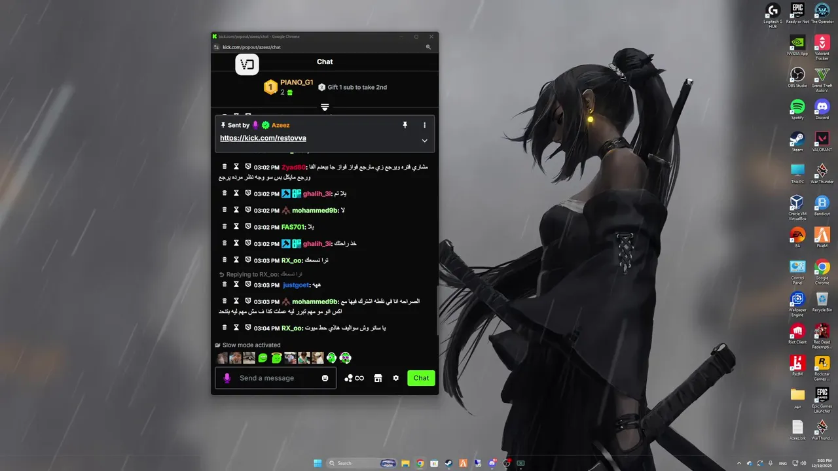Ban FAS701 using the shield icon
838x471 pixels.
[x=248, y=226]
